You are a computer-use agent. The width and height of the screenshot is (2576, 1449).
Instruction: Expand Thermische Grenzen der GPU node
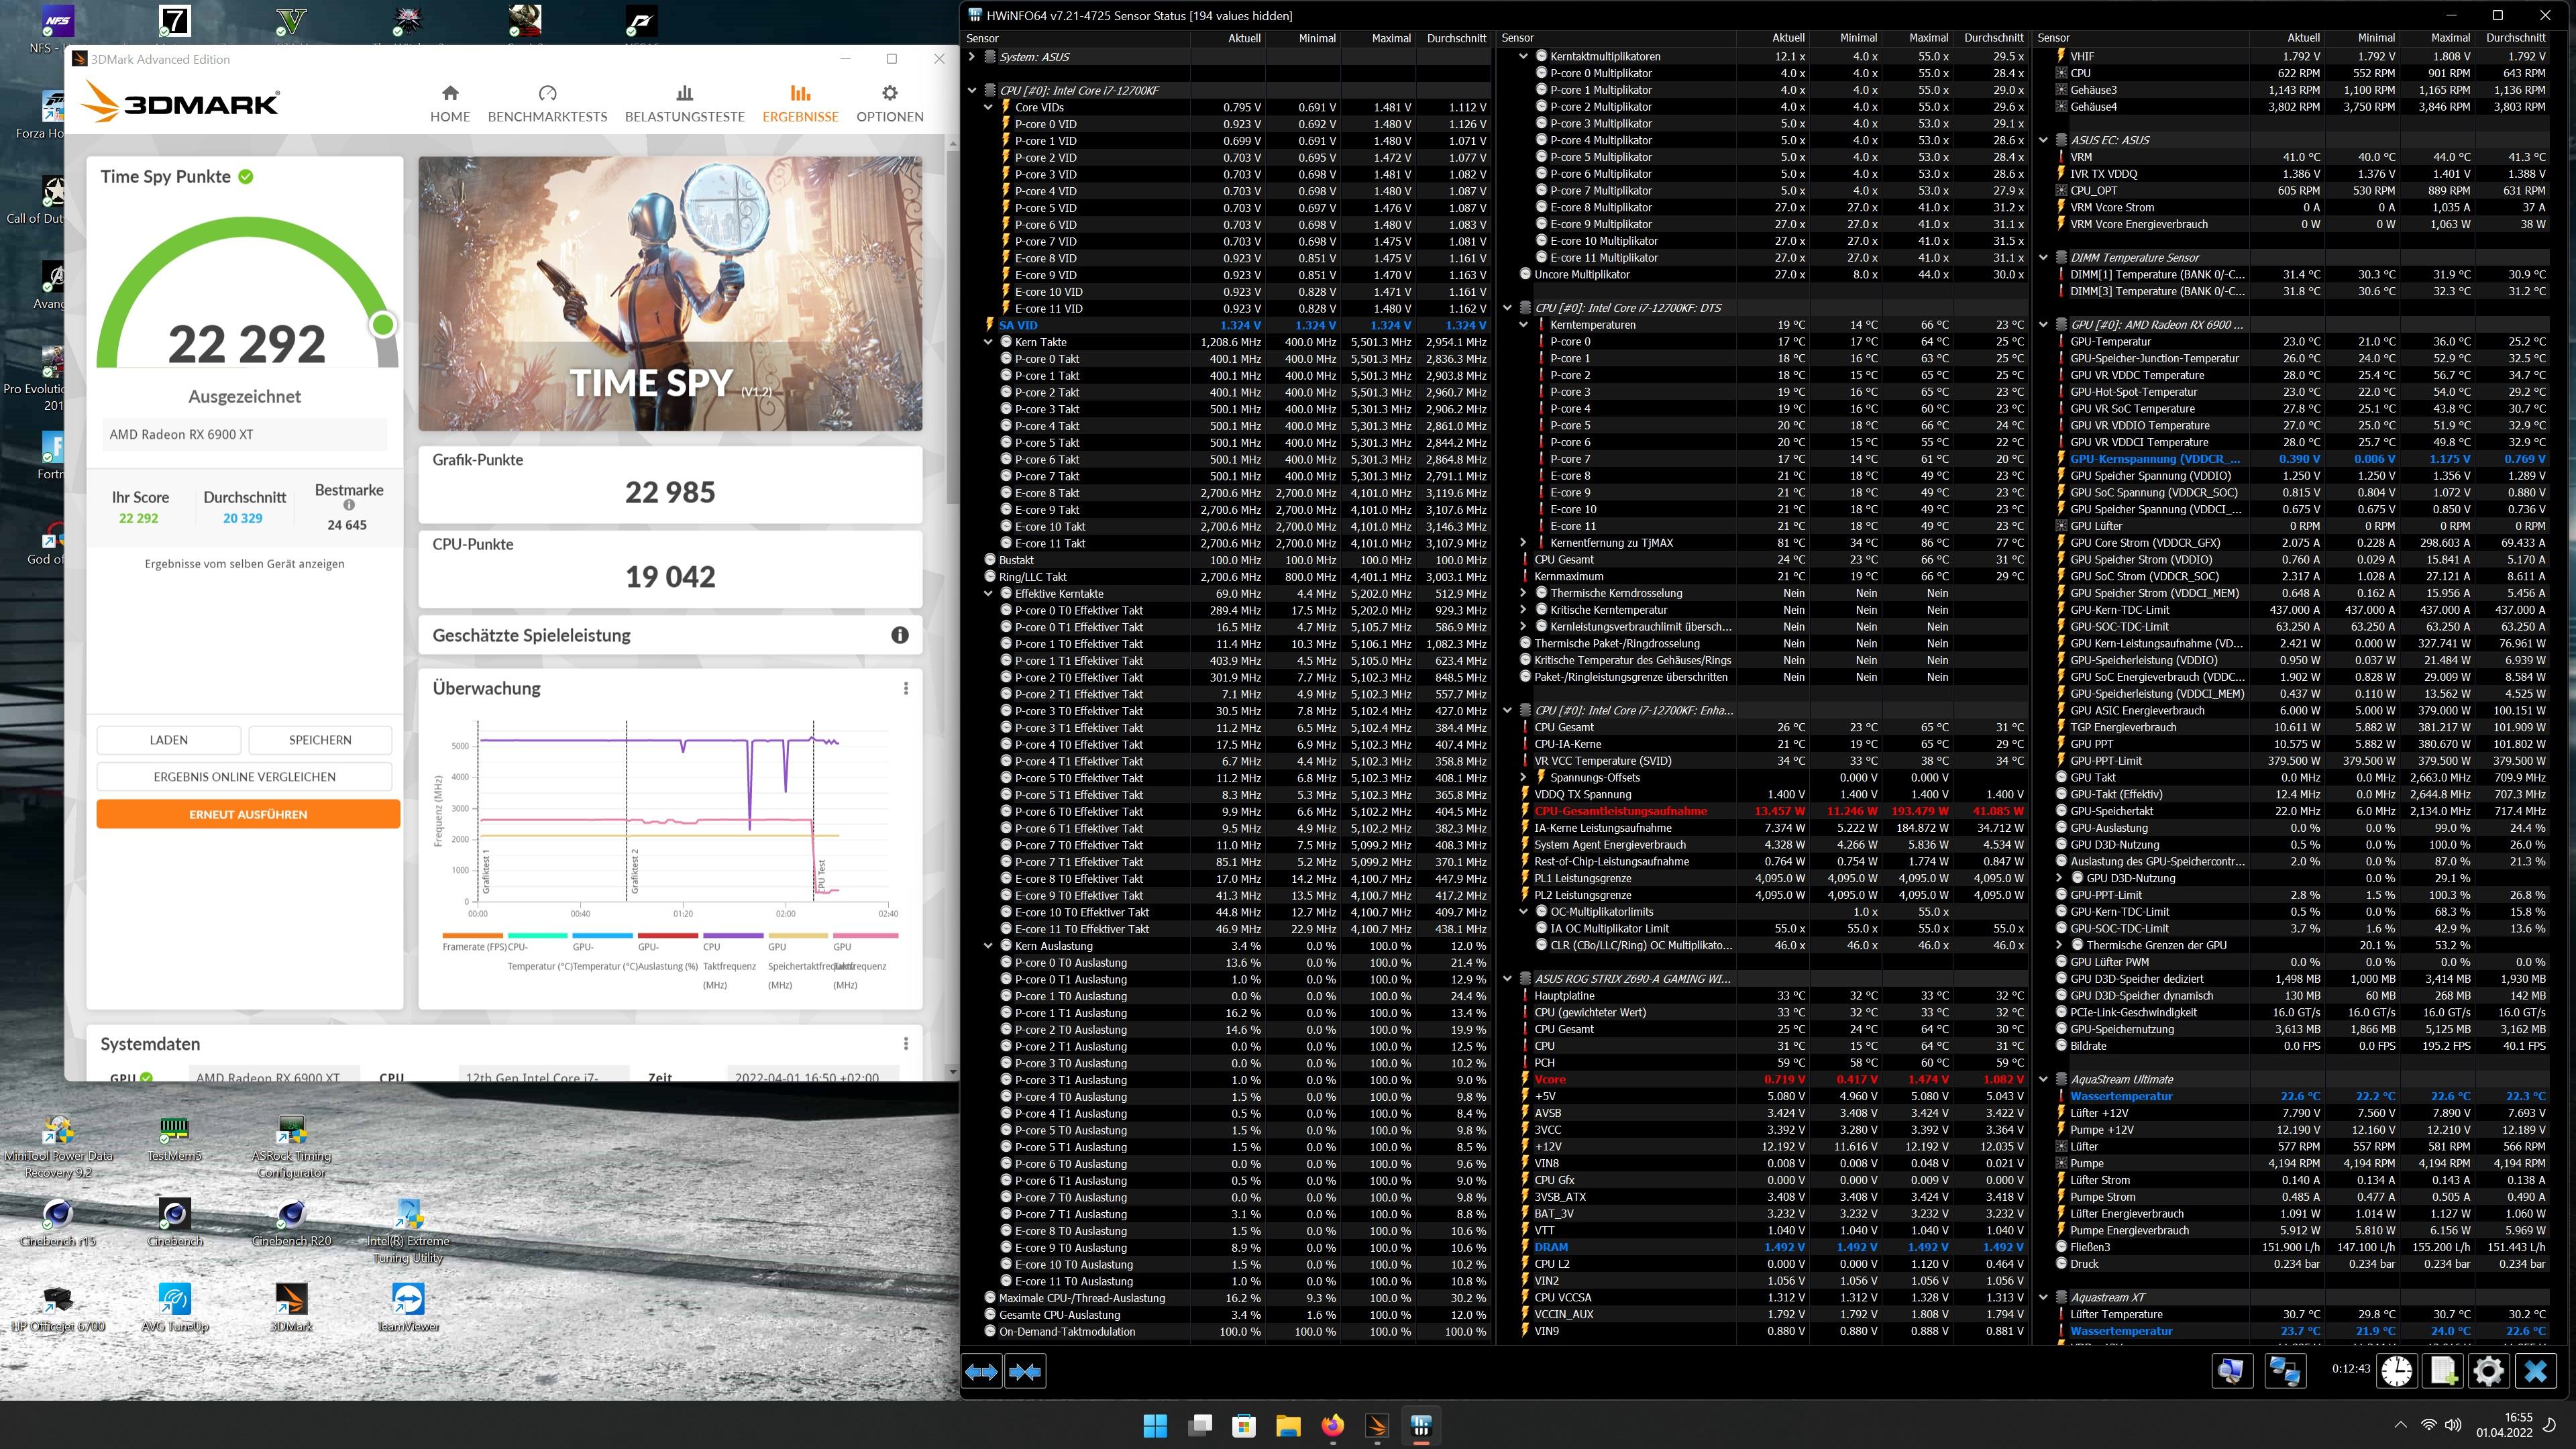[2059, 945]
